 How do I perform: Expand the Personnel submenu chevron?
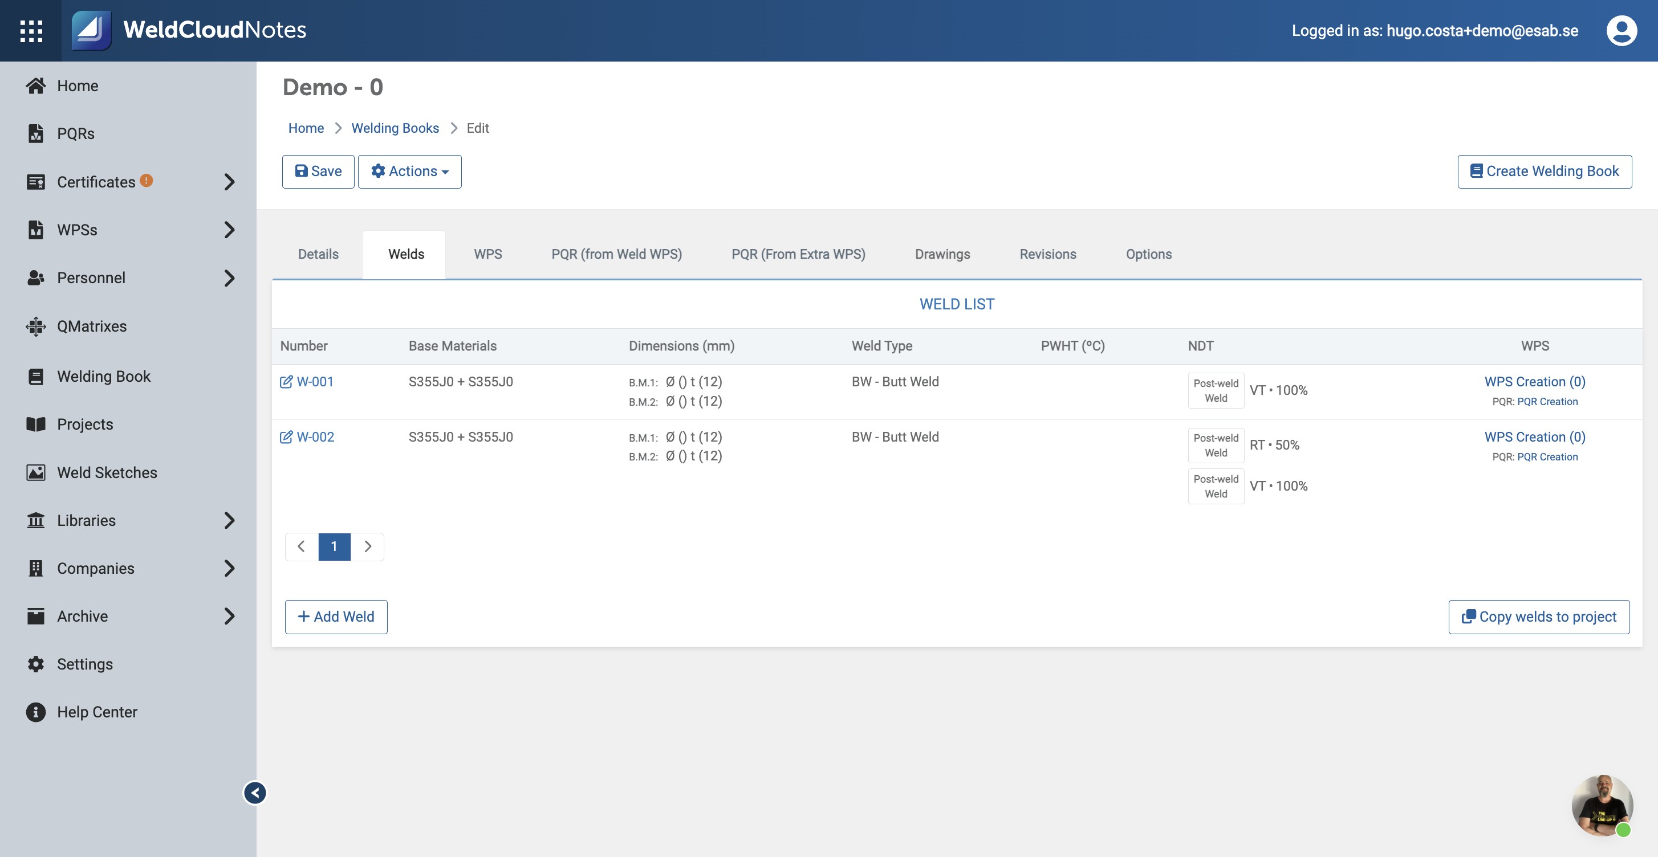pos(229,278)
